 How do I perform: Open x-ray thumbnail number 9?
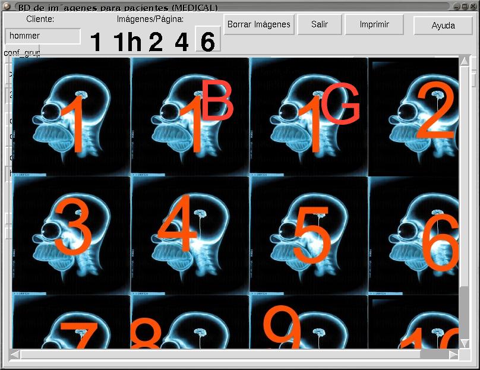(308, 322)
